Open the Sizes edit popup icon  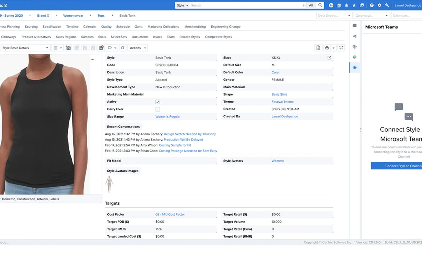click(329, 58)
